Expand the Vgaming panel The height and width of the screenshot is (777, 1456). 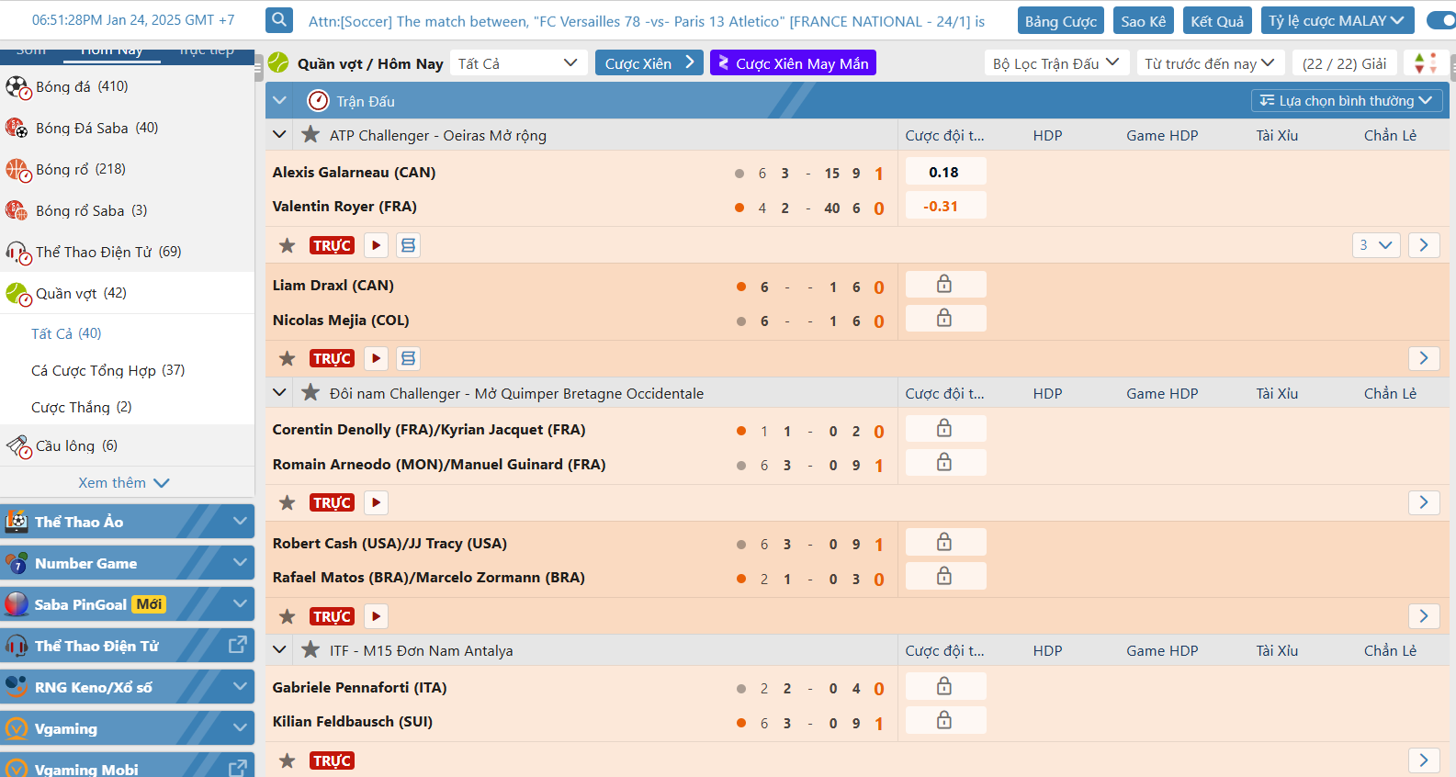point(127,727)
